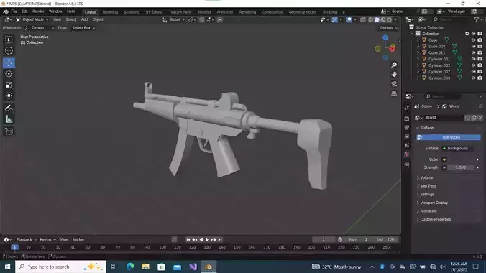Image resolution: width=486 pixels, height=273 pixels.
Task: Open the Tool properties tab
Action: tap(407, 108)
